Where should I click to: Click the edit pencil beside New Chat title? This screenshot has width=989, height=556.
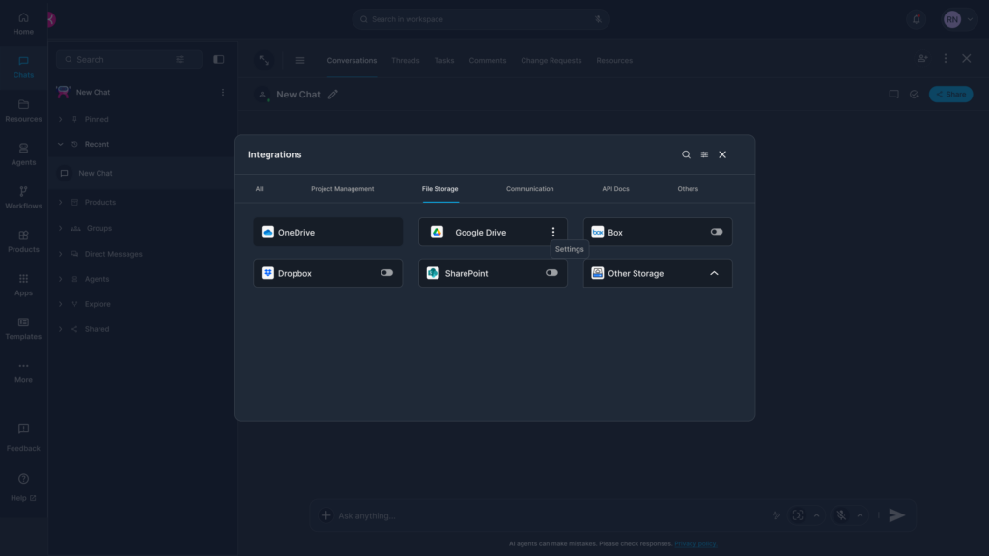pos(333,95)
